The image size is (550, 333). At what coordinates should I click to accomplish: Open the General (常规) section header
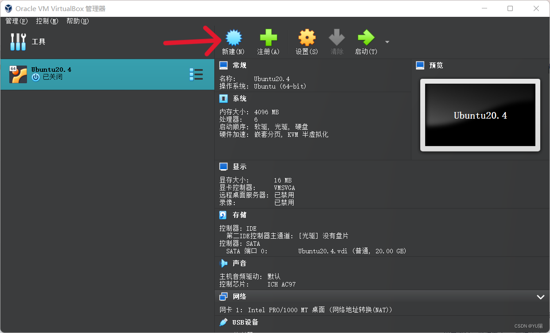(x=240, y=65)
